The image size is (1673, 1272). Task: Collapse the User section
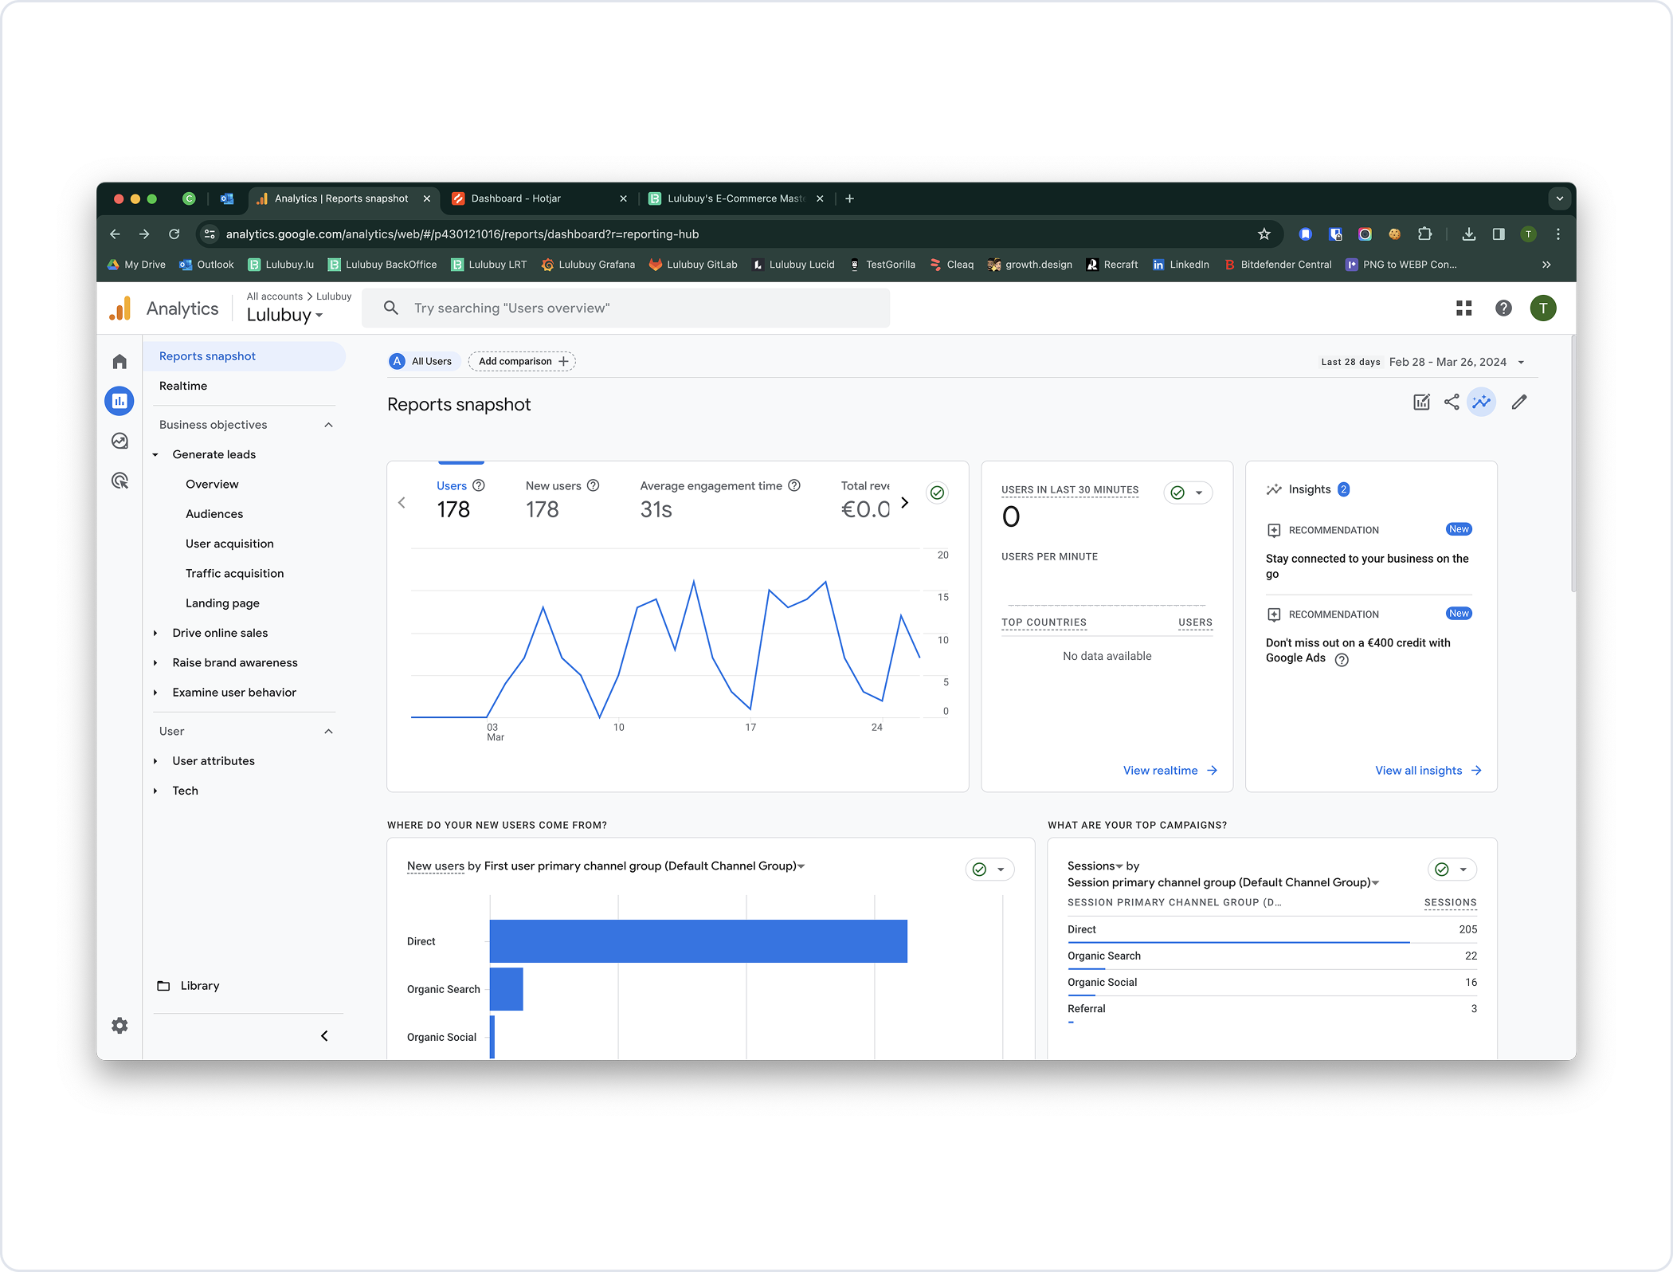click(x=328, y=732)
